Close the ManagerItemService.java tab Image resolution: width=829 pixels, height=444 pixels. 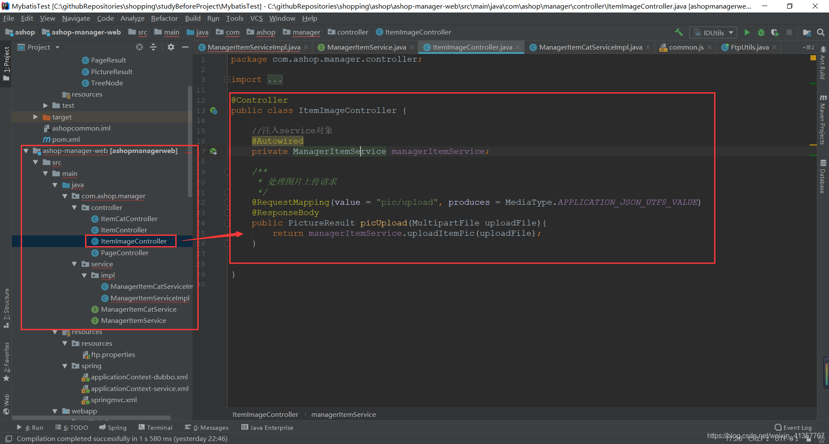tap(412, 47)
